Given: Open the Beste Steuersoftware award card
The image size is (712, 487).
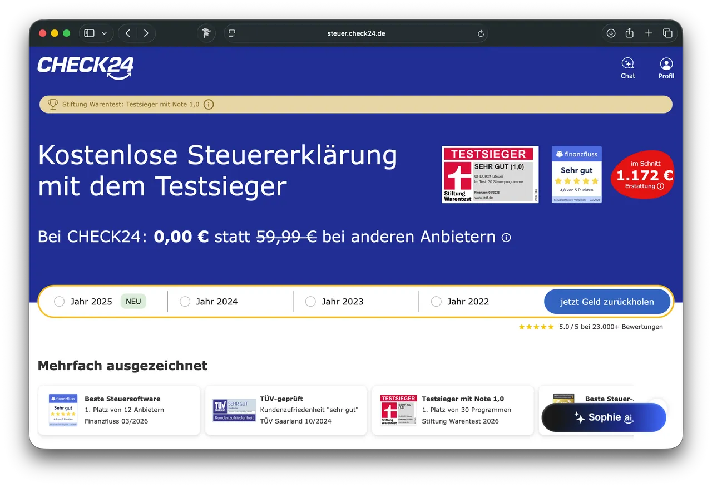Looking at the screenshot, I should pos(119,410).
